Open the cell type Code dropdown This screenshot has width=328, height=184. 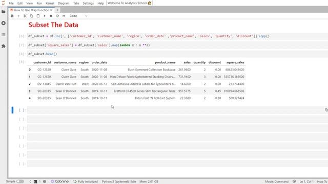coord(78,16)
